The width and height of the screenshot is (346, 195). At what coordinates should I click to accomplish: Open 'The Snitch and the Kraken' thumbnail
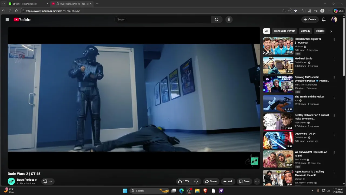(278, 103)
